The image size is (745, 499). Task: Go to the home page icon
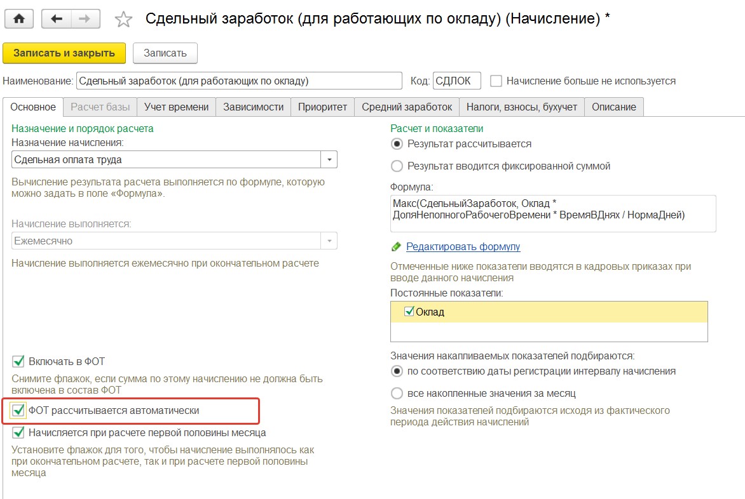(19, 19)
